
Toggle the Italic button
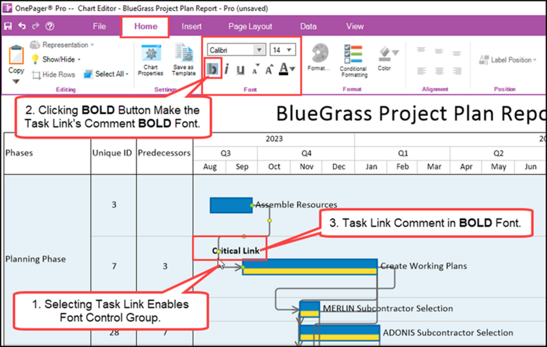pos(227,69)
